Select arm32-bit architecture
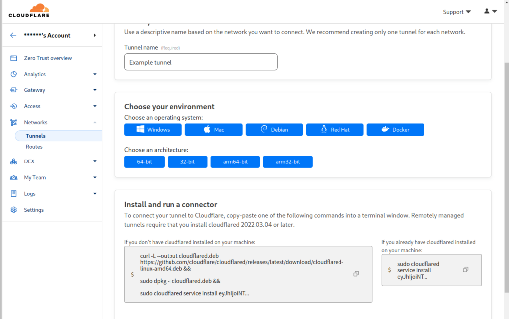Viewport: 509px width, 319px height. [288, 161]
